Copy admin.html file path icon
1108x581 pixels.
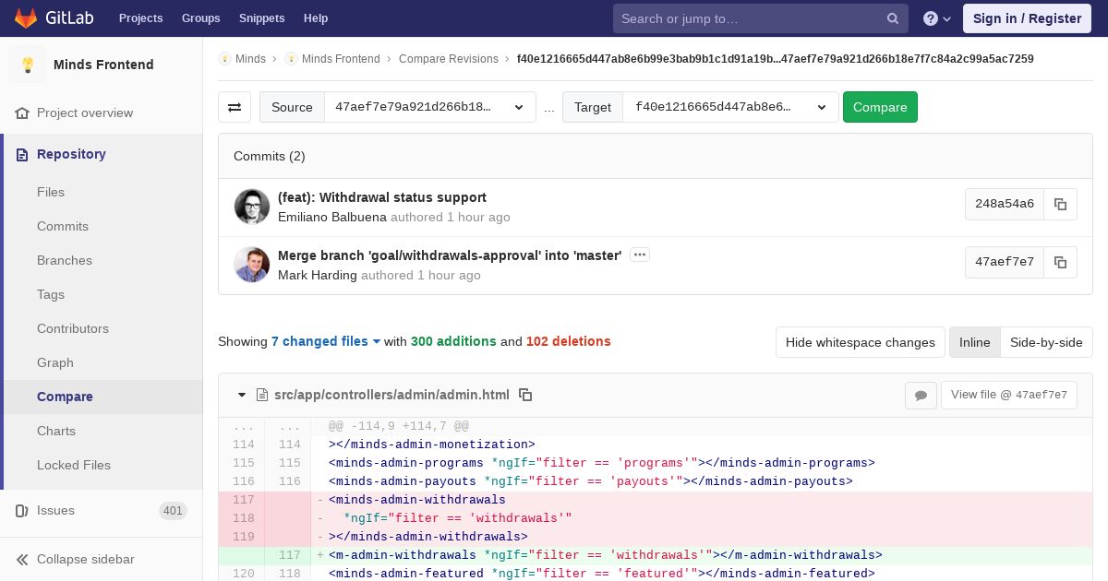click(525, 395)
